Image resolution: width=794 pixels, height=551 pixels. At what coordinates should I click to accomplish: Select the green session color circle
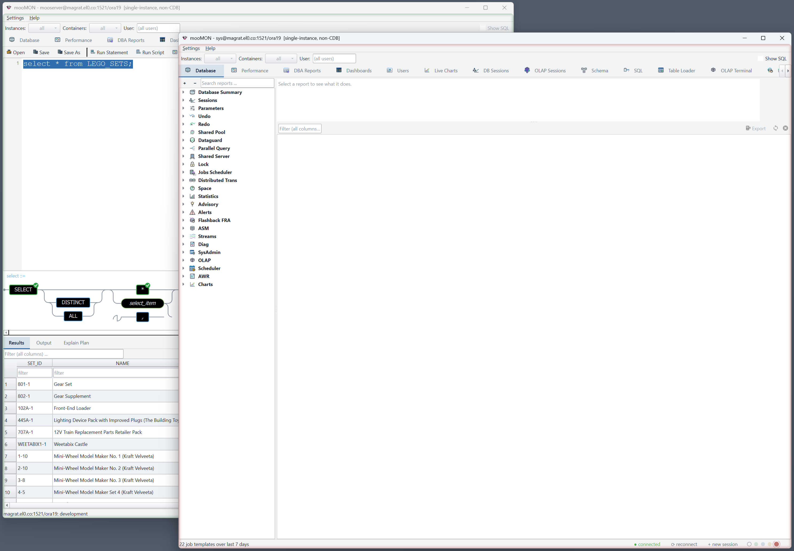point(756,544)
